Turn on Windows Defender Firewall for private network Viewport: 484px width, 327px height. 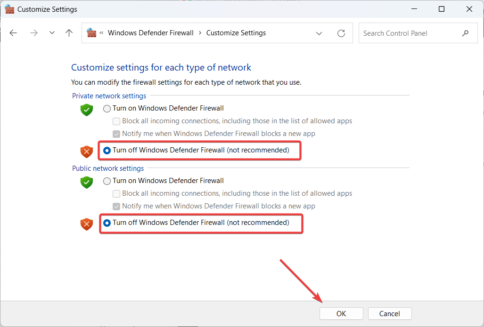(x=107, y=108)
